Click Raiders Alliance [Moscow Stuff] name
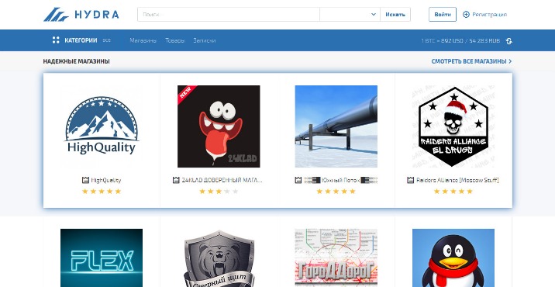This screenshot has height=287, width=555. 457,180
